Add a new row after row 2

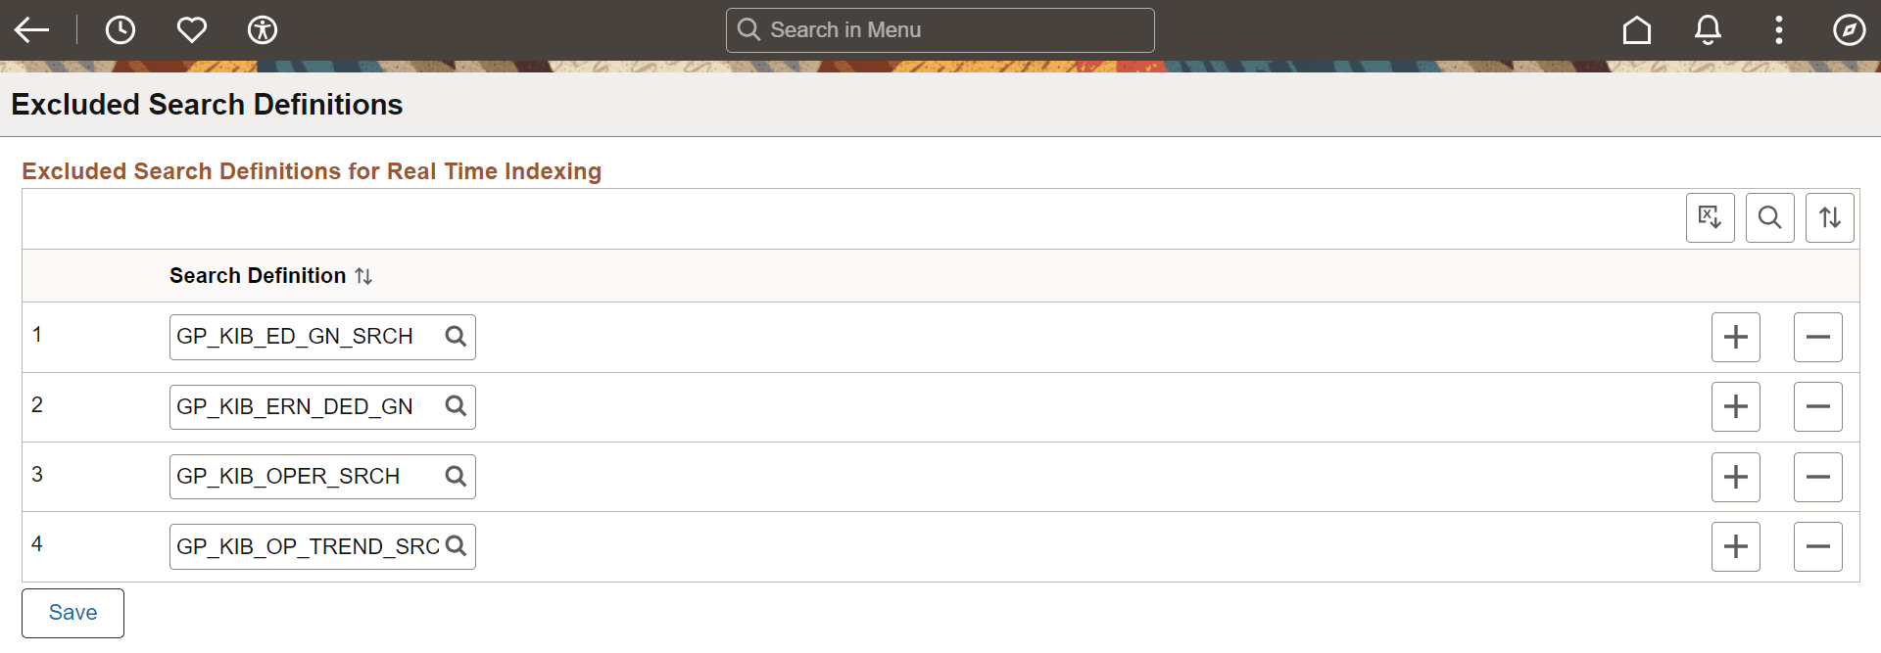click(x=1735, y=406)
